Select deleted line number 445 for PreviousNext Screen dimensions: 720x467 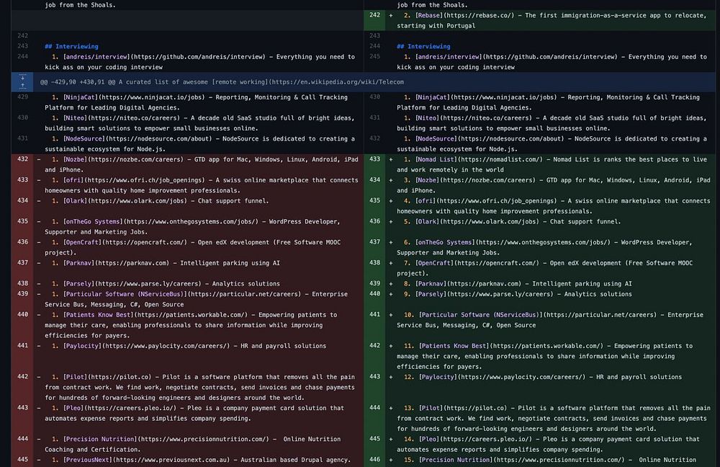(22, 460)
